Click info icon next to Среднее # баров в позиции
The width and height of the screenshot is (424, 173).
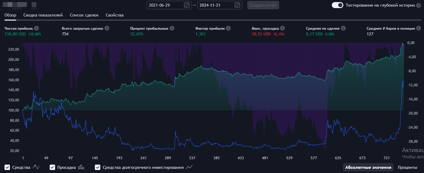(419, 28)
